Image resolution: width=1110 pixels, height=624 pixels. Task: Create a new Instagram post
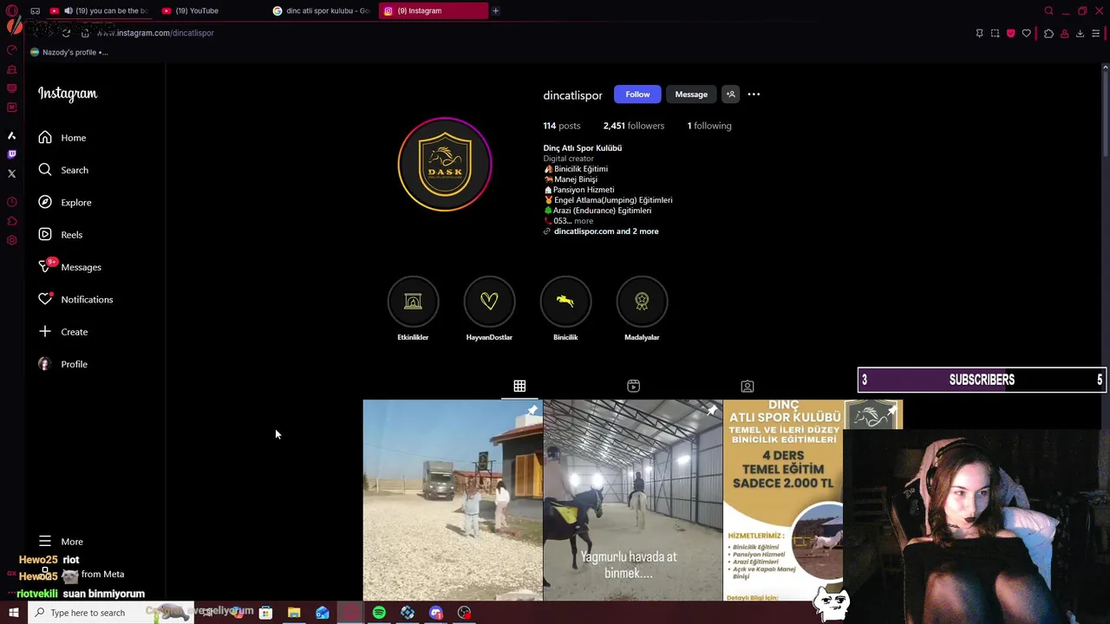[x=62, y=332]
